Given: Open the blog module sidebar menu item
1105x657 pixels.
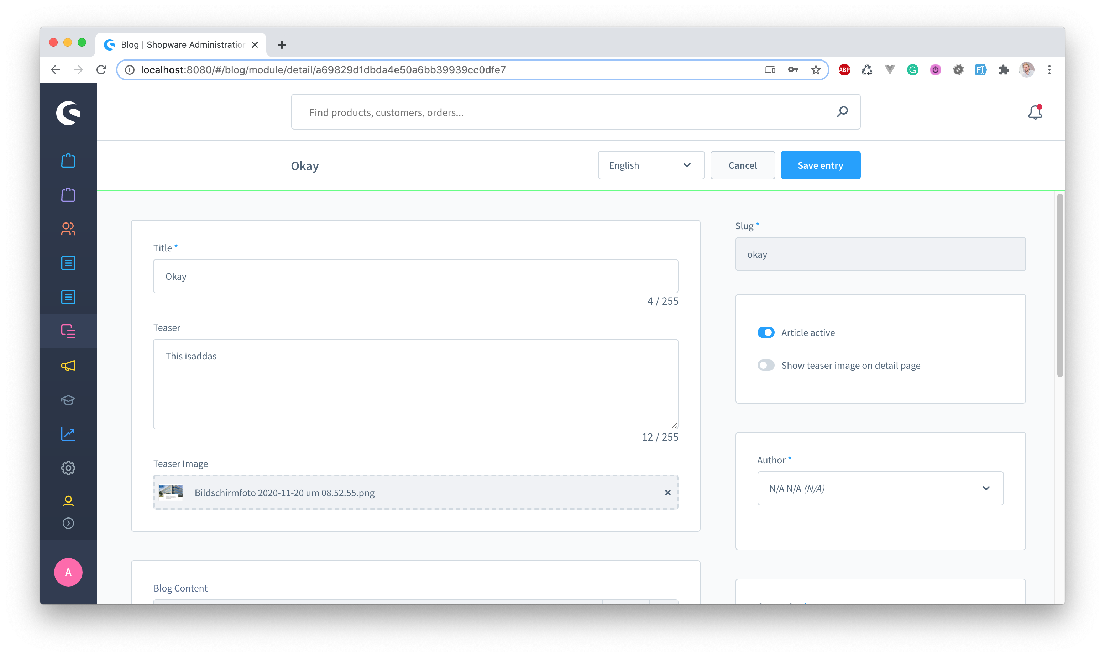Looking at the screenshot, I should tap(68, 331).
